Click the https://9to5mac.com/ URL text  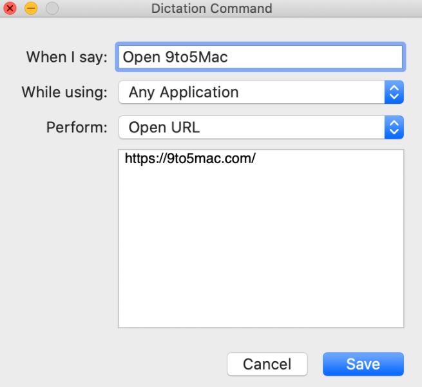pyautogui.click(x=190, y=159)
